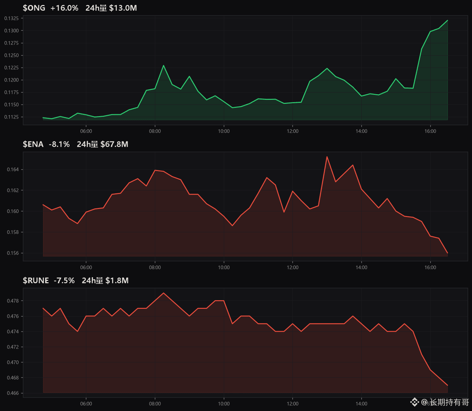This screenshot has width=472, height=411.
Task: Select the 12:00 time label under $ONG chart
Action: tap(293, 131)
